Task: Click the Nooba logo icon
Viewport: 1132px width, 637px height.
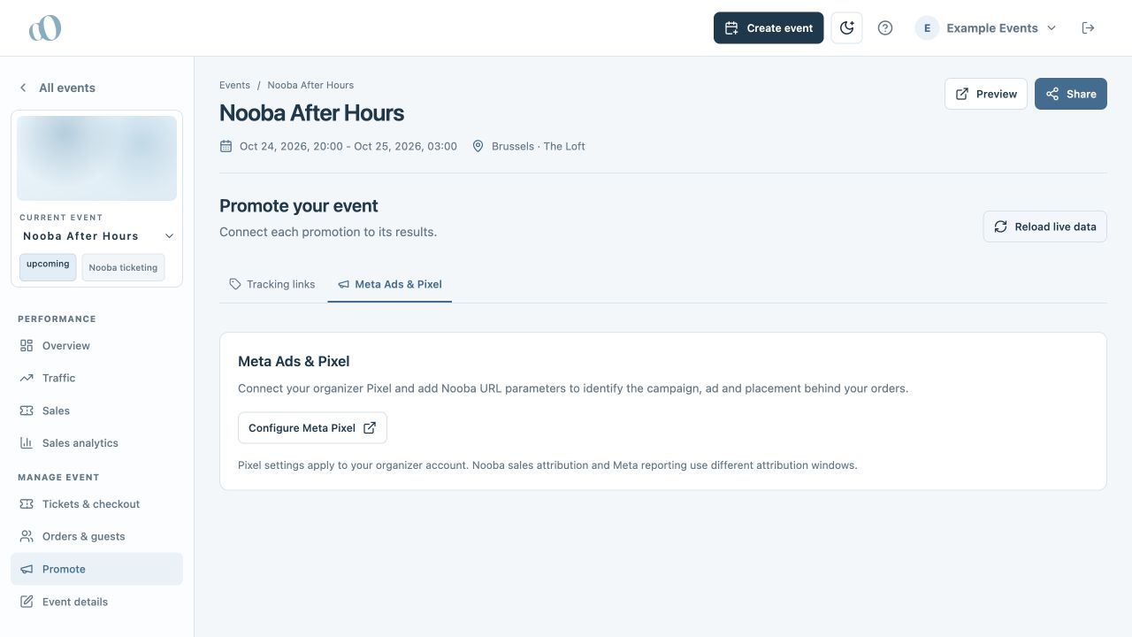Action: [x=45, y=28]
